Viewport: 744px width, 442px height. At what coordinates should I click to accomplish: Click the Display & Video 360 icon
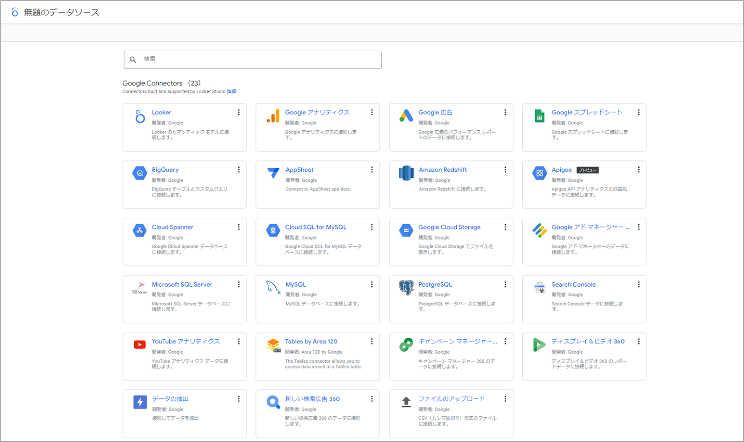click(x=539, y=345)
